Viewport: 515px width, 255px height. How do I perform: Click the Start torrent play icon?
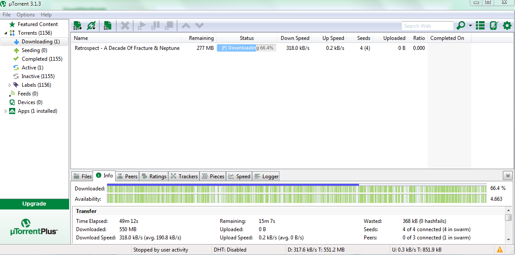pyautogui.click(x=142, y=26)
